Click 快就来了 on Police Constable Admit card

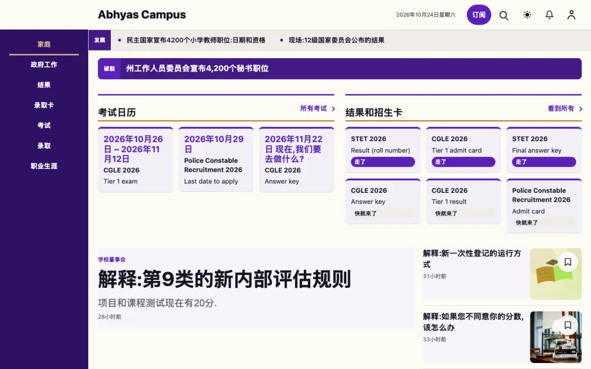pos(544,223)
